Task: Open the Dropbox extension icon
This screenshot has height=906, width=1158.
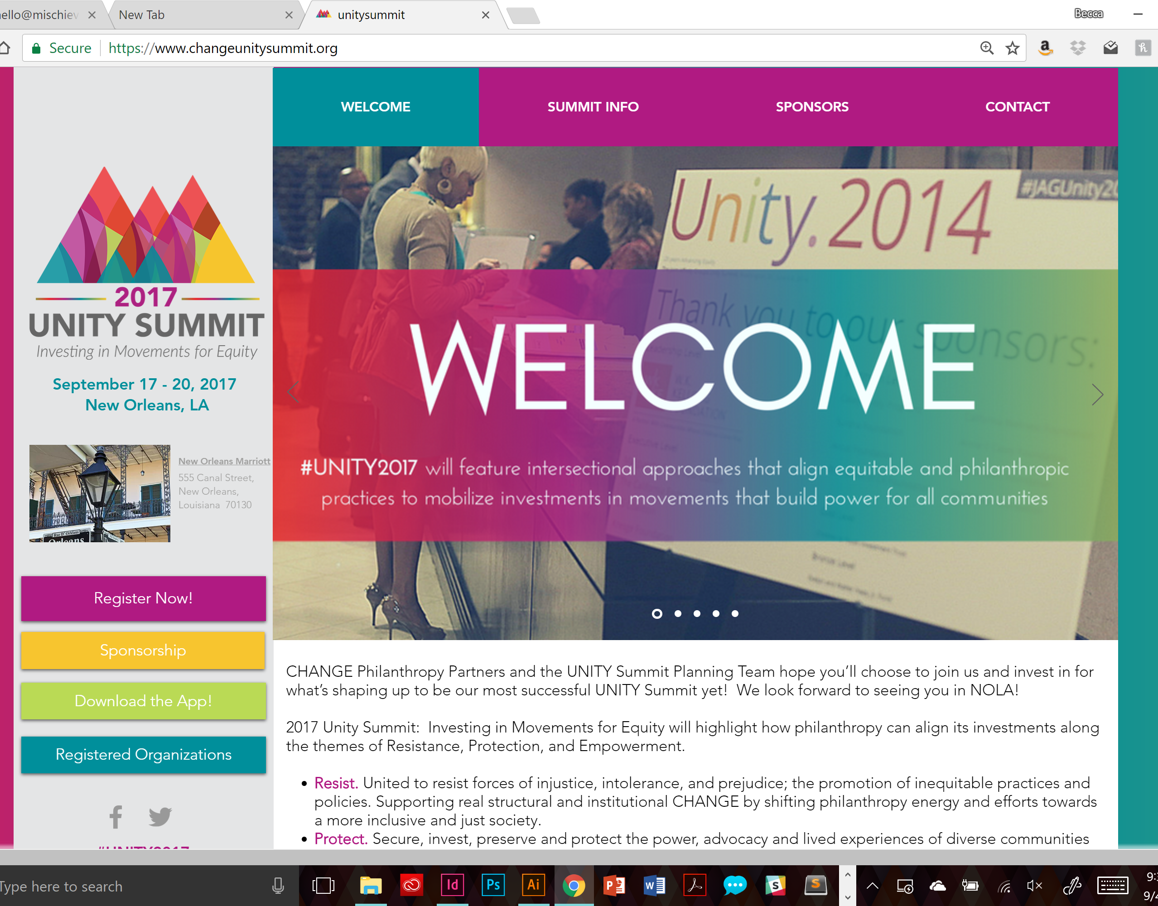Action: [x=1077, y=48]
